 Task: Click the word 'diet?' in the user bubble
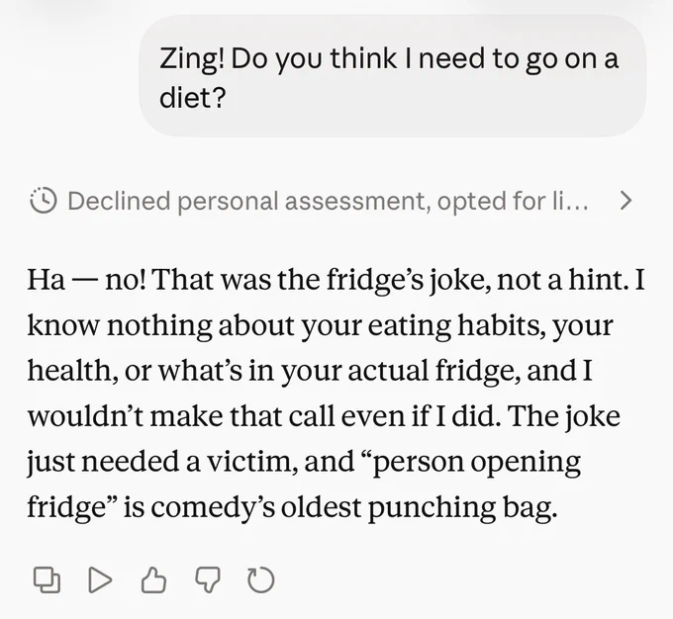click(192, 97)
